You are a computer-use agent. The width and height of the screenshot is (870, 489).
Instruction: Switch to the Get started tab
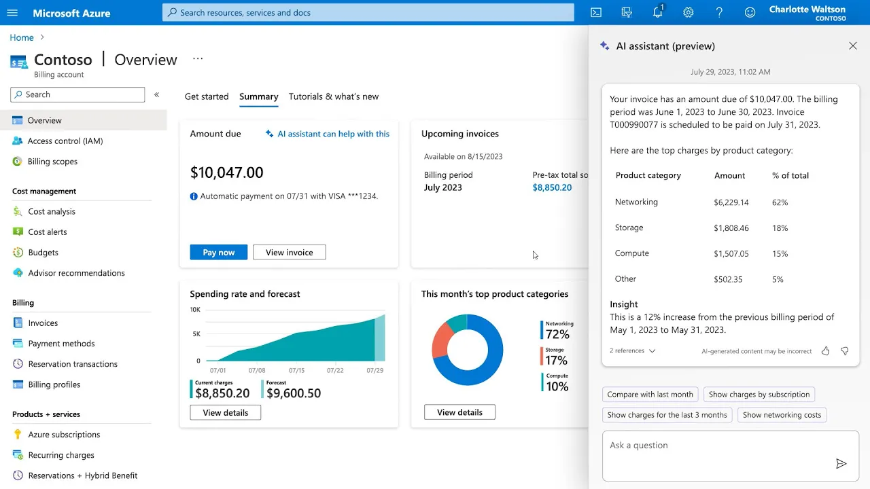pos(207,96)
